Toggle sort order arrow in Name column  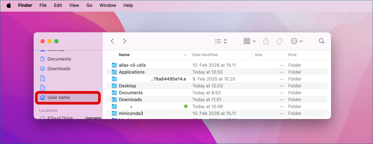[x=185, y=55]
